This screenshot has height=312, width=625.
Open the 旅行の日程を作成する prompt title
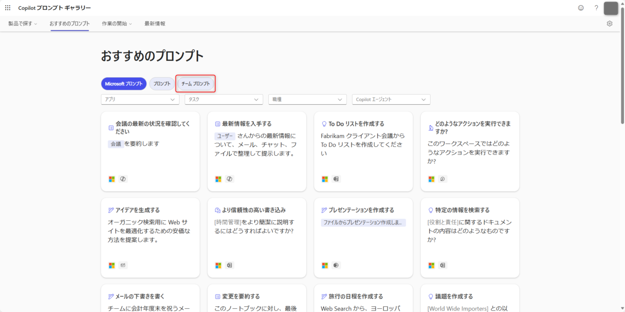tap(356, 296)
